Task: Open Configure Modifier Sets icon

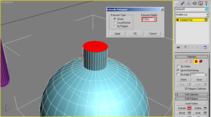Action: [x=205, y=47]
